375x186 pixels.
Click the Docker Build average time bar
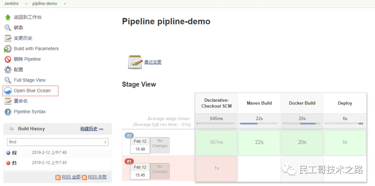302,123
